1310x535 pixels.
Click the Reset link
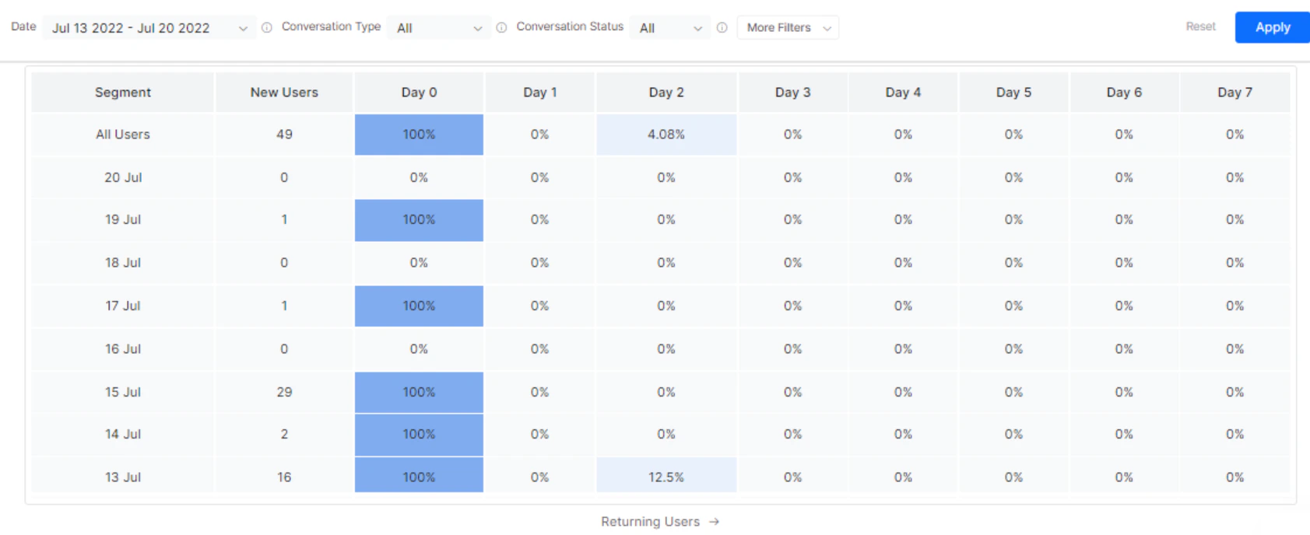click(1201, 26)
